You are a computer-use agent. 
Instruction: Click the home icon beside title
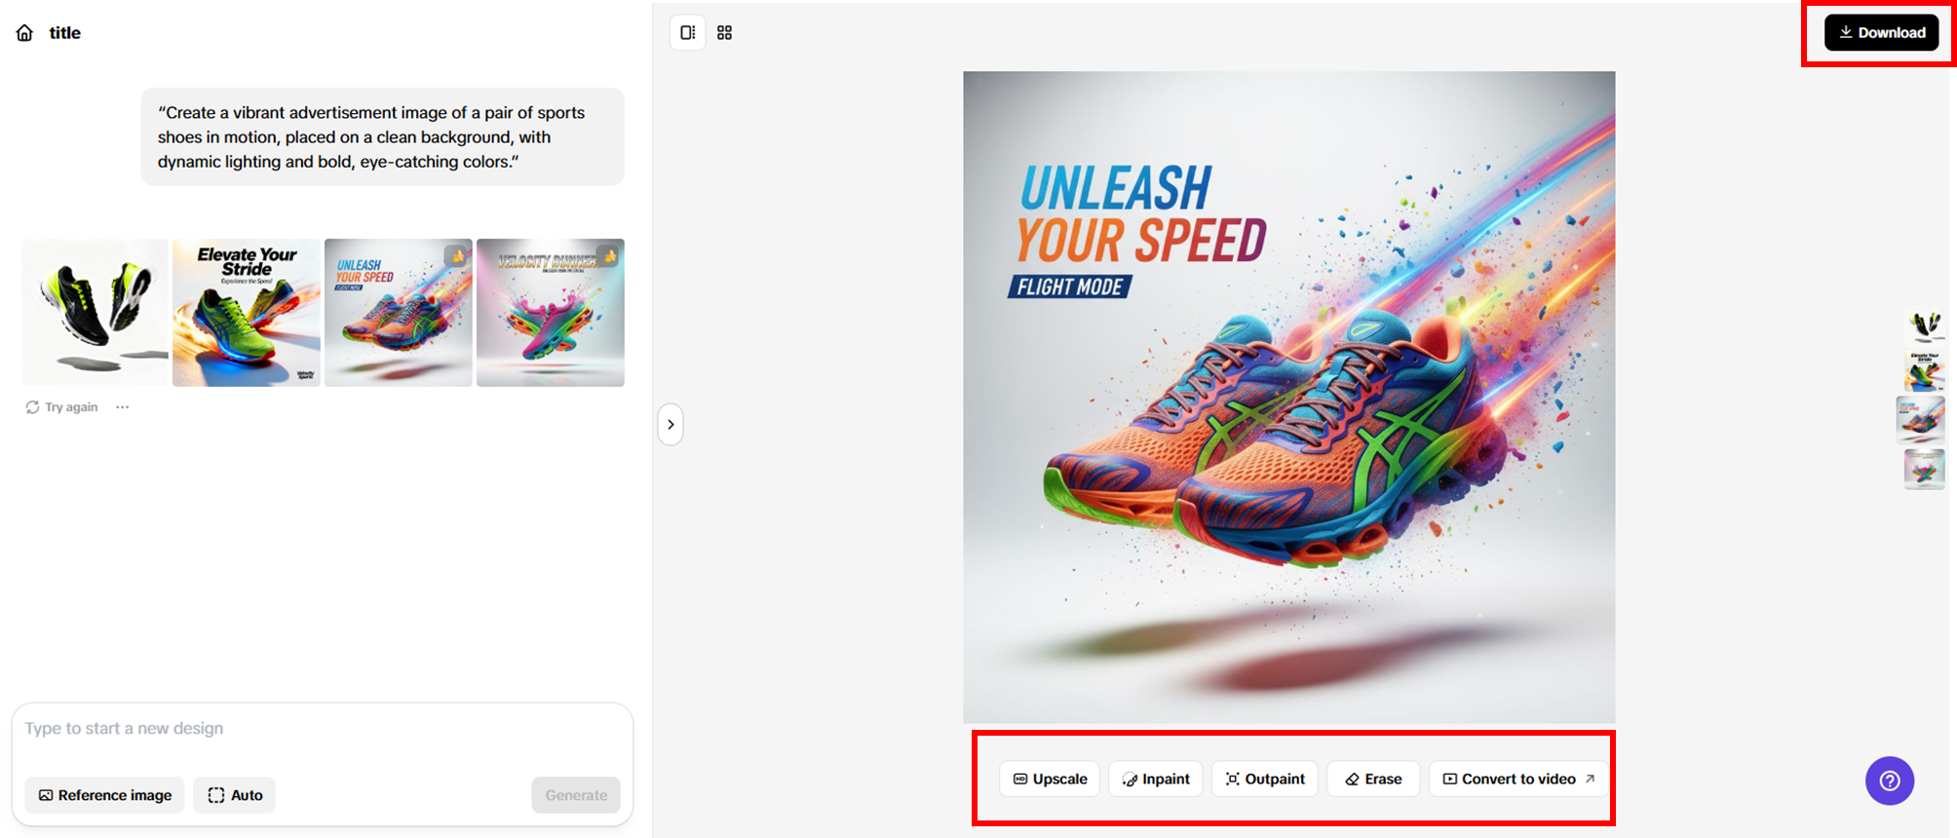(24, 33)
